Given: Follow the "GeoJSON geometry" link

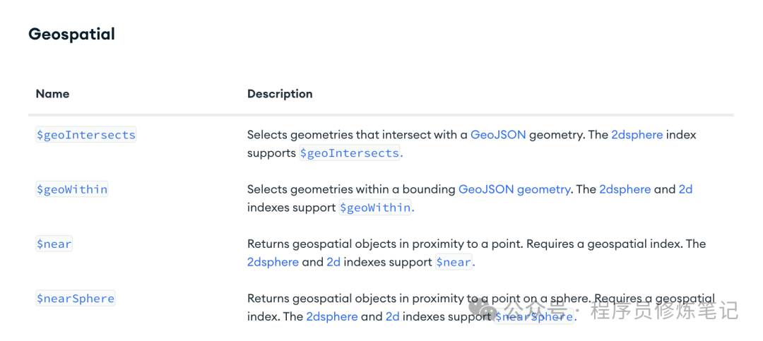Looking at the screenshot, I should coord(514,189).
